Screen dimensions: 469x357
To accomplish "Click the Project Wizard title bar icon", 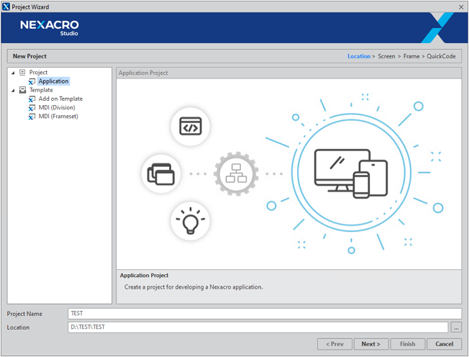I will coord(6,6).
